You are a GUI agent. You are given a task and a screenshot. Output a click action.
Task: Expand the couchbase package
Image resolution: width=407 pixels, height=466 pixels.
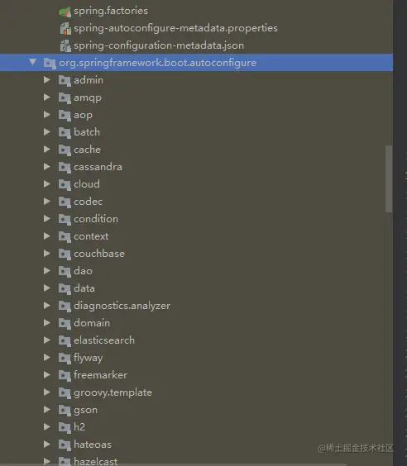coord(47,253)
